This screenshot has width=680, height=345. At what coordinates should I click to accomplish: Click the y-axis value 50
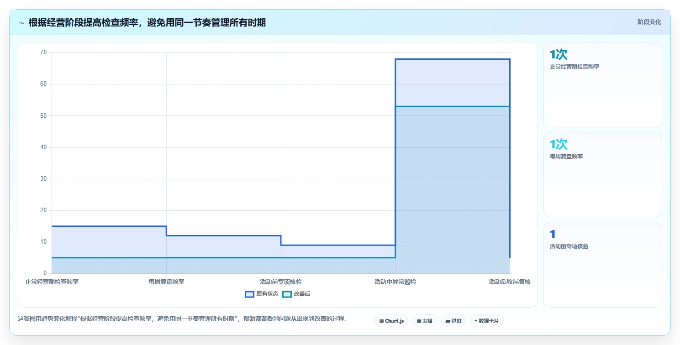[43, 115]
